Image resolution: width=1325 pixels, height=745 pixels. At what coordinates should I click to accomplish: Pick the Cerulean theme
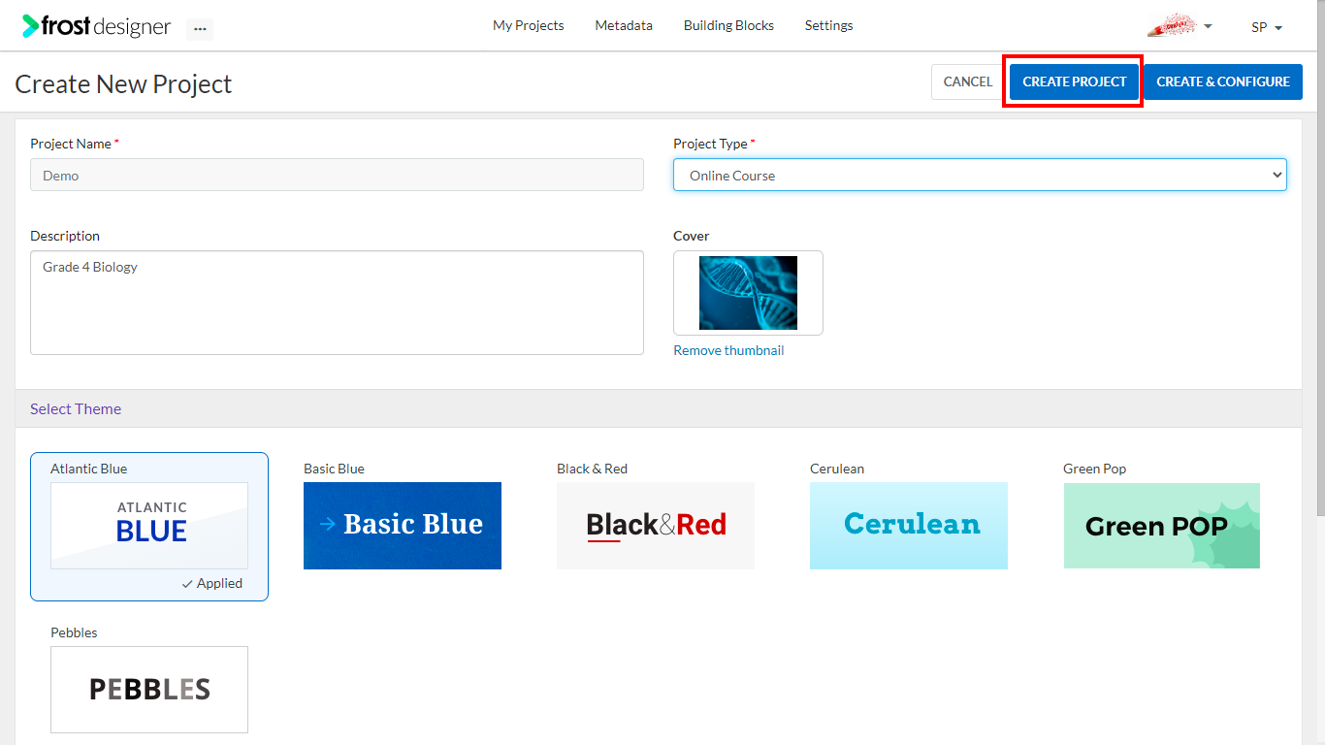coord(909,526)
